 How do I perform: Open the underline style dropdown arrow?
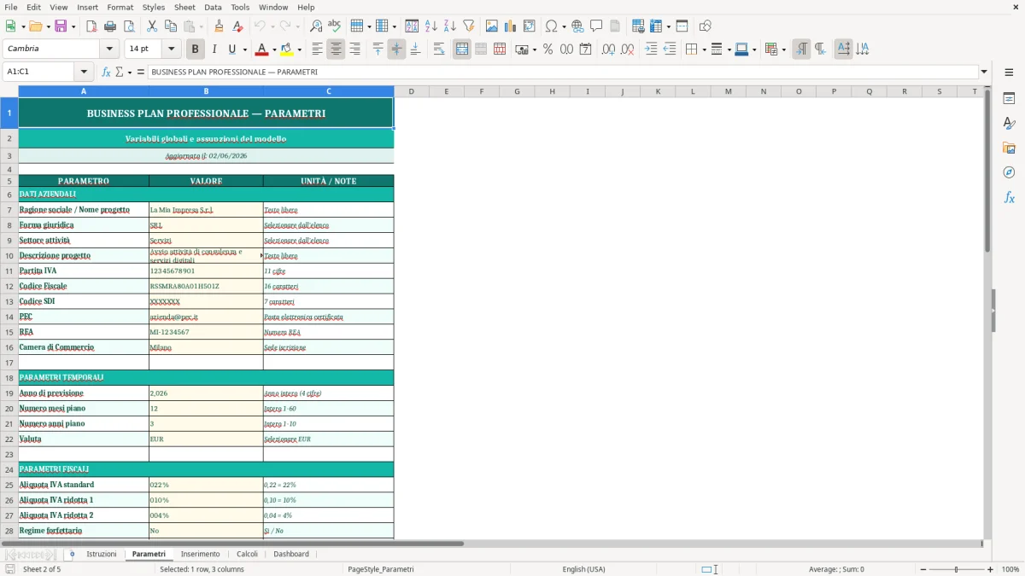(x=243, y=49)
